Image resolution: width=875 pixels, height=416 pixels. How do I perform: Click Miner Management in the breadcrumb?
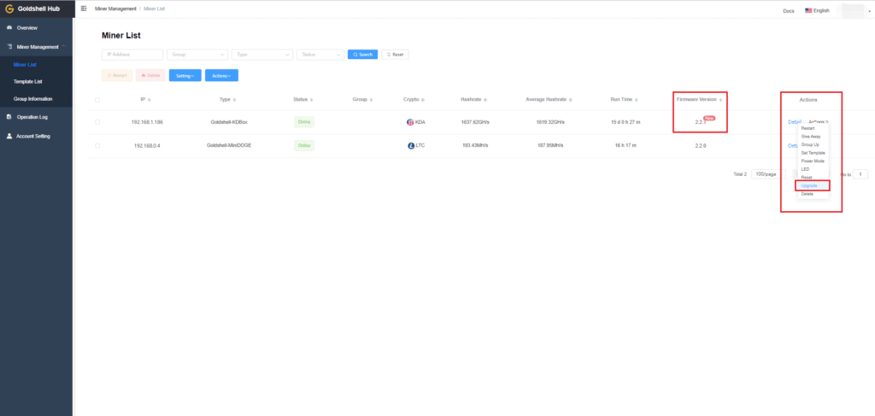tap(115, 9)
